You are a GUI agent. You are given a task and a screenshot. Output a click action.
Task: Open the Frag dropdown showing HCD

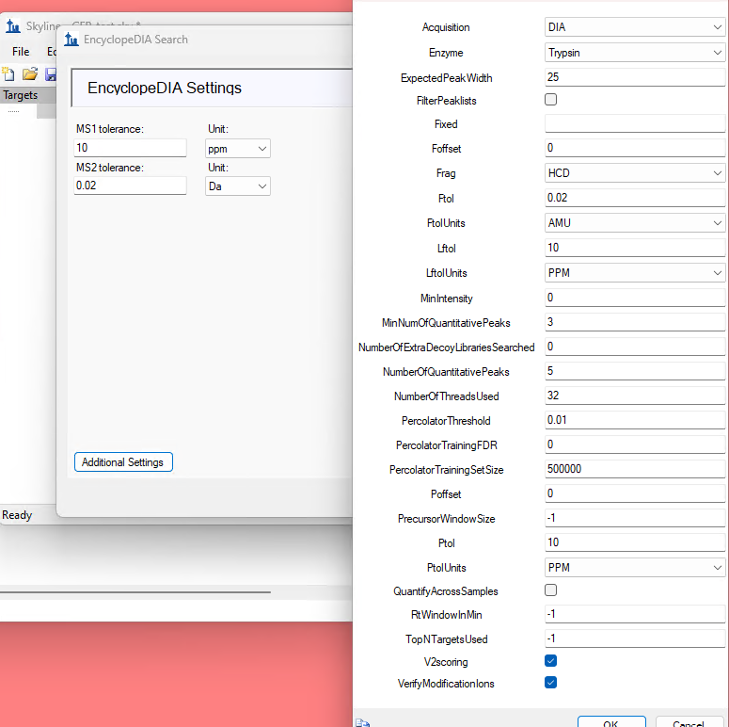pyautogui.click(x=634, y=173)
